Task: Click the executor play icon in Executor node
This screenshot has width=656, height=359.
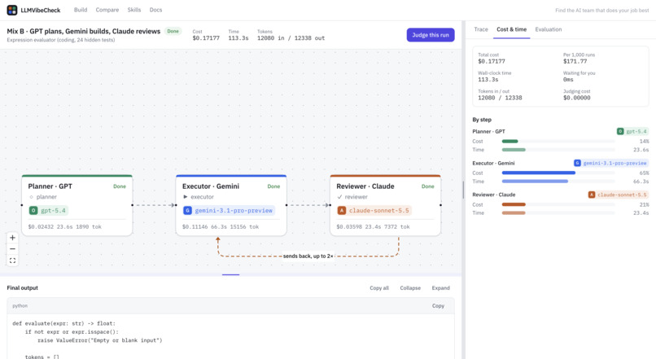Action: pos(186,197)
